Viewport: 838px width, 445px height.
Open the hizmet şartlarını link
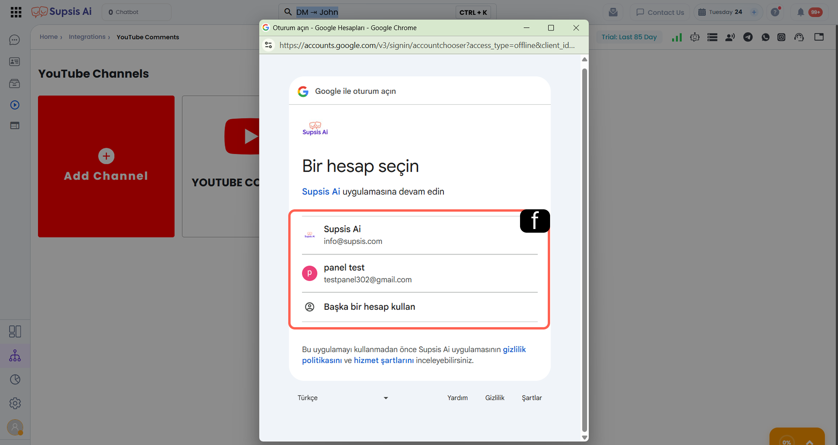384,360
